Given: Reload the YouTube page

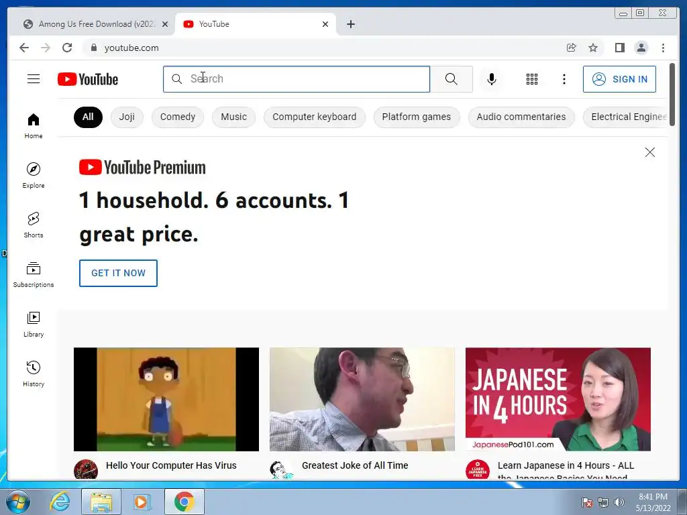Looking at the screenshot, I should (67, 48).
